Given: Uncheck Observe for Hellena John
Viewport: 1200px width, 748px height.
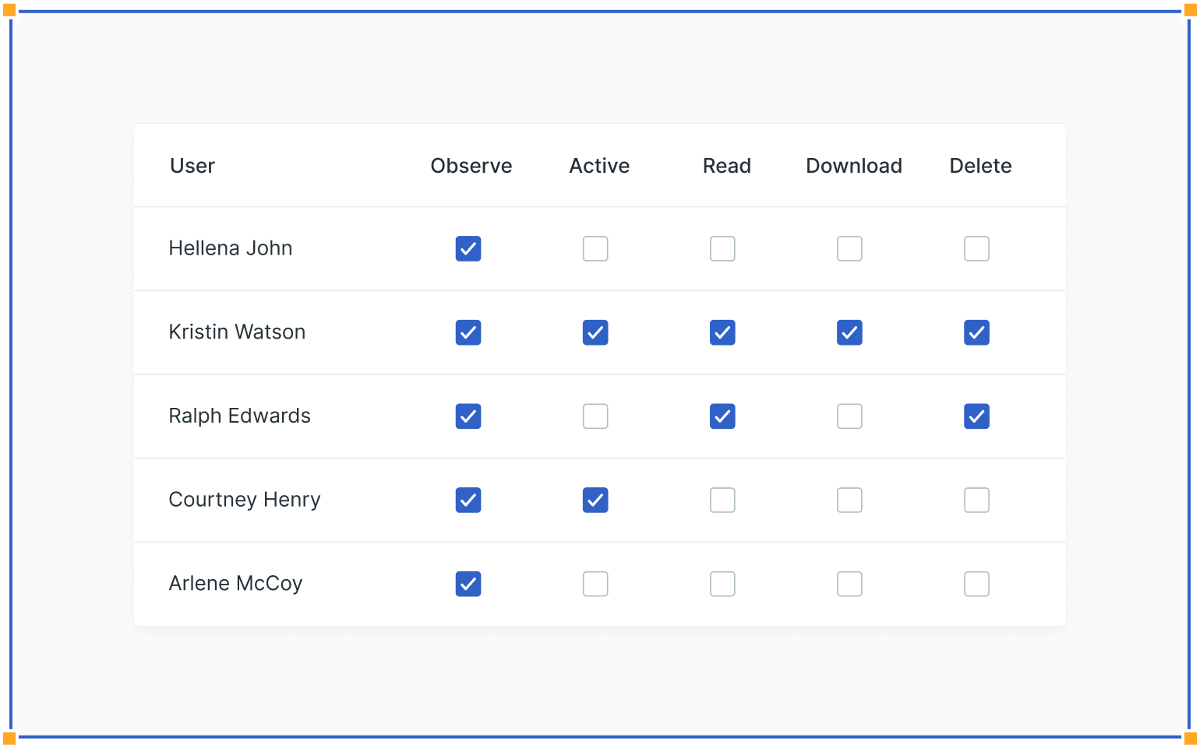Looking at the screenshot, I should coord(468,249).
